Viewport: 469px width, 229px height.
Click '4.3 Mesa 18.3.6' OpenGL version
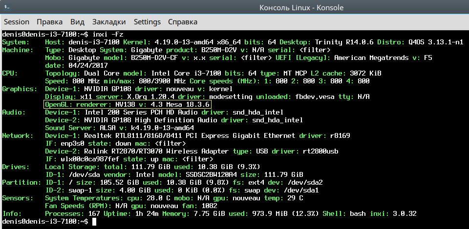(x=180, y=104)
